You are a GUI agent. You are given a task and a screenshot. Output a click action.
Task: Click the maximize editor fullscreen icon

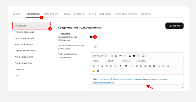(x=98, y=71)
